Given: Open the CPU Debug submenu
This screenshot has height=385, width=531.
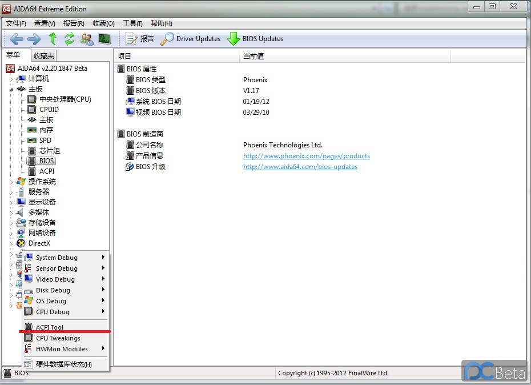Looking at the screenshot, I should 66,312.
